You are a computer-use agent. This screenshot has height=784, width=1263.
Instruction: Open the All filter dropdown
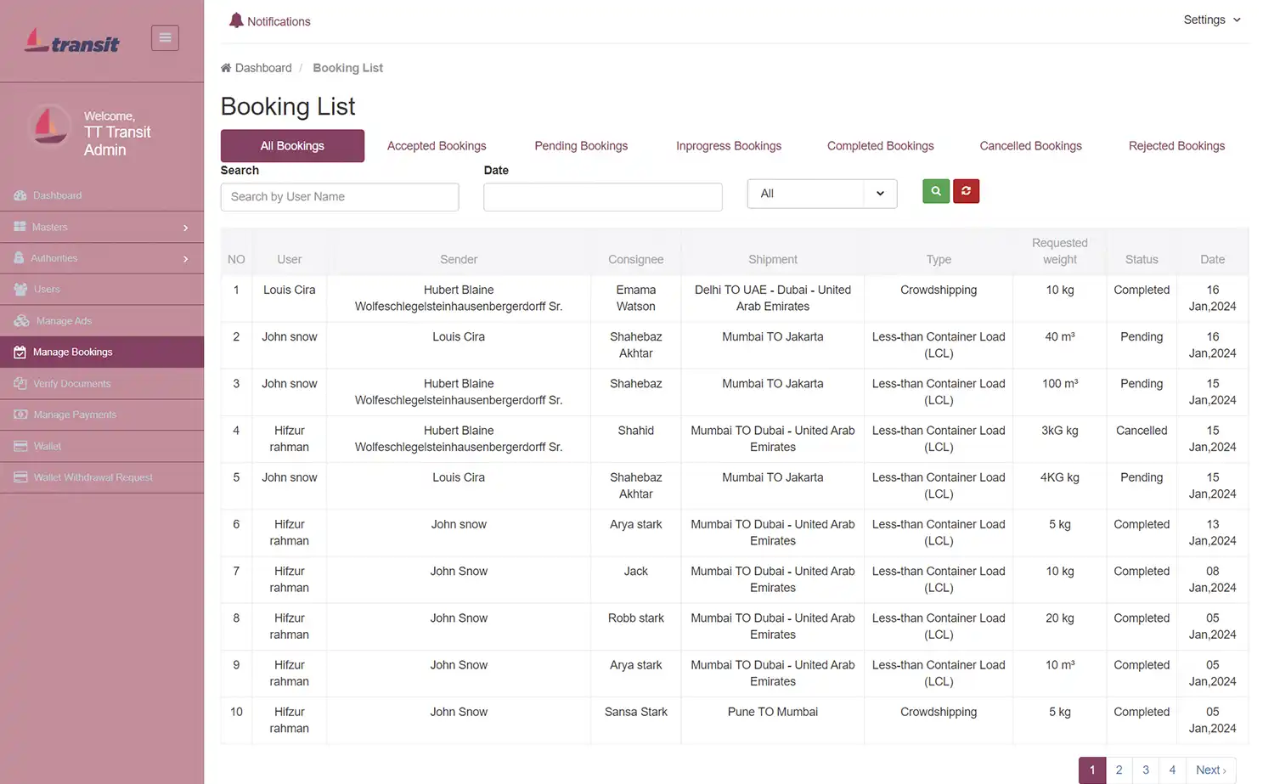pyautogui.click(x=821, y=193)
